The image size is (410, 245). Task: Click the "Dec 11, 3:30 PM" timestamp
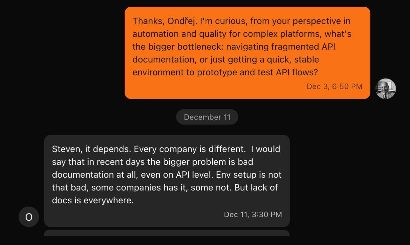[x=253, y=215]
